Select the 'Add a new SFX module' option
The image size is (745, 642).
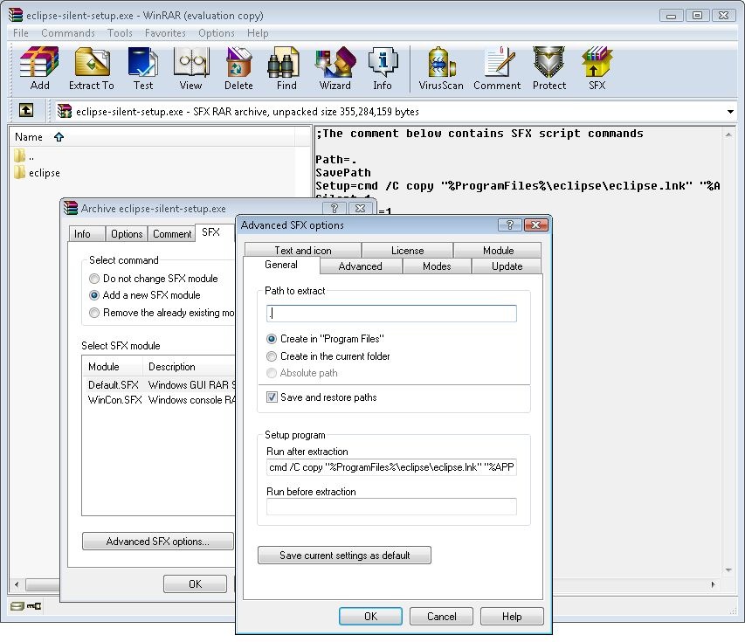click(94, 295)
